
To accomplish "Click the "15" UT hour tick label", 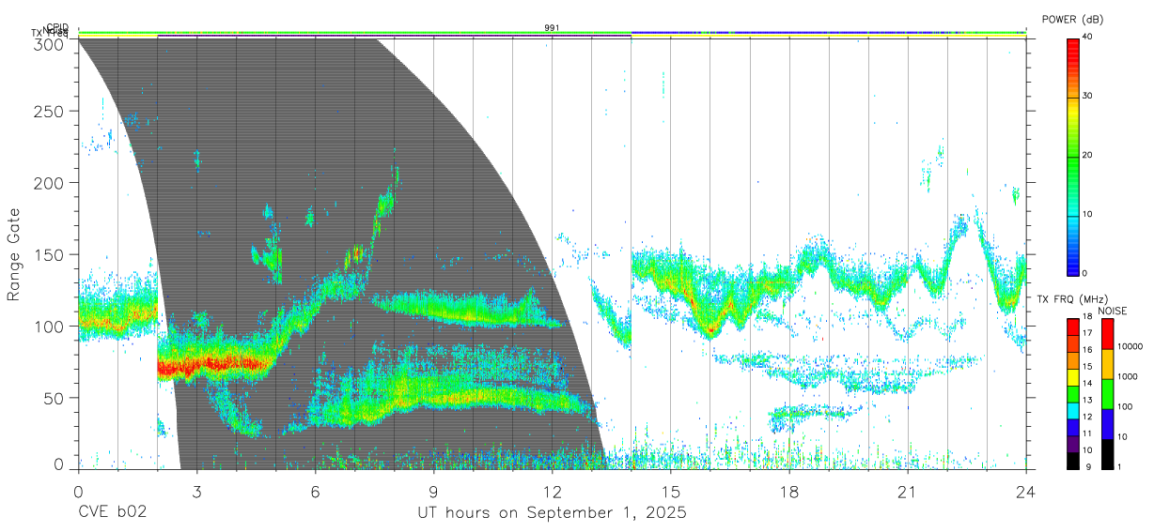I will coord(671,492).
